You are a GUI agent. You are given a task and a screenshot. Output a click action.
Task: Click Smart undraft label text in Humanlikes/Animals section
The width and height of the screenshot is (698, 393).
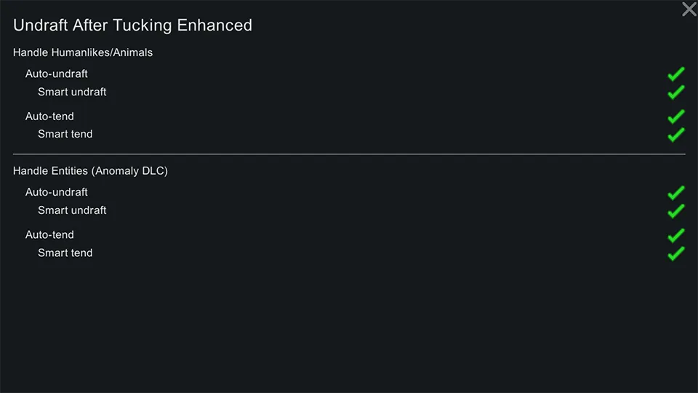tap(72, 92)
